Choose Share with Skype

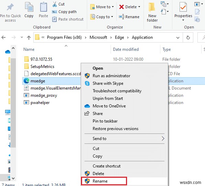108,83
